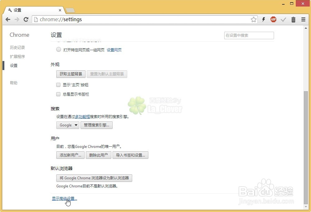This screenshot has width=311, height=212.
Task: Click the checkmark extension icon
Action: [x=283, y=19]
